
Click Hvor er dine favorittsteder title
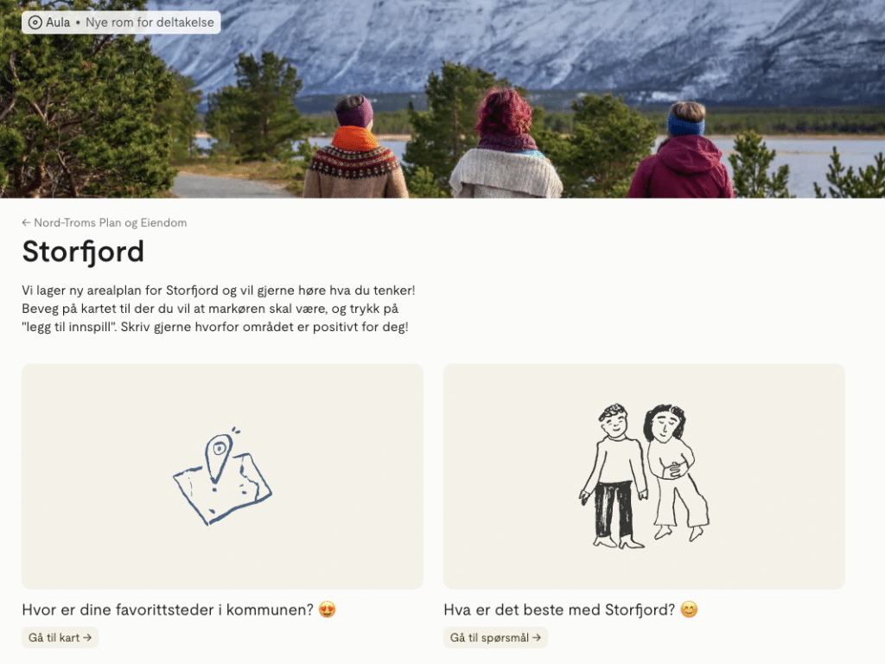pos(168,610)
